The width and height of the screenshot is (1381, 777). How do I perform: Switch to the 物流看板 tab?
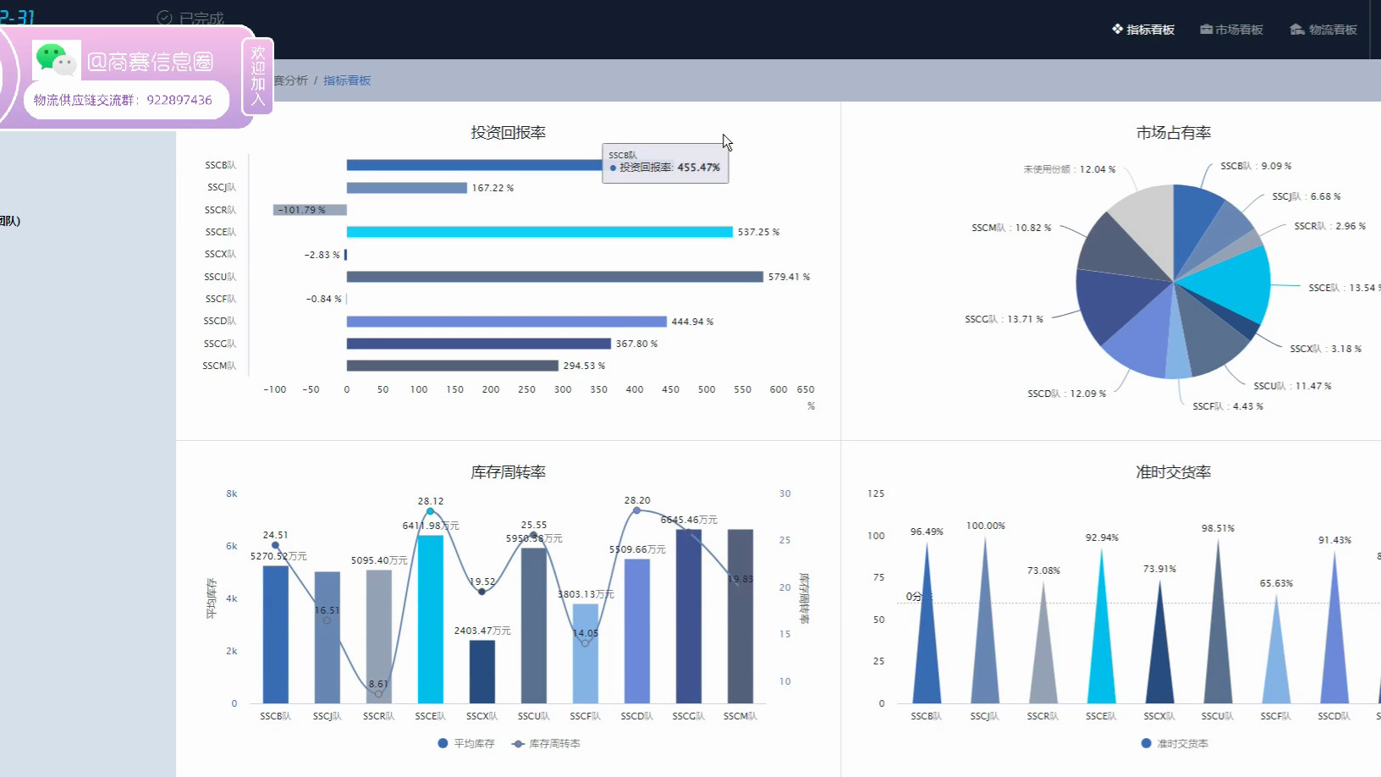click(x=1323, y=30)
